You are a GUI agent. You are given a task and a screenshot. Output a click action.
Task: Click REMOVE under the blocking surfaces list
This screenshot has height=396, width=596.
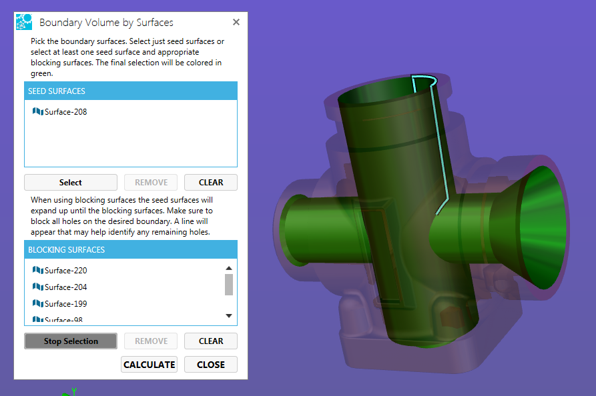(x=151, y=341)
